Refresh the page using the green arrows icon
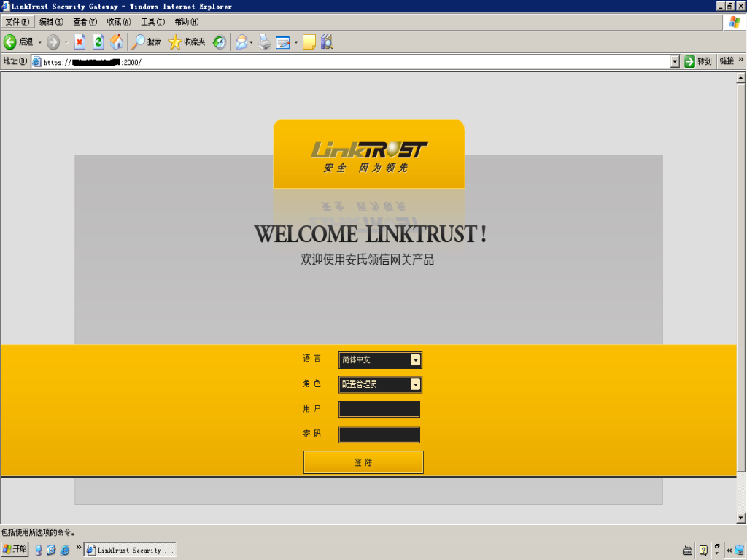Viewport: 747px width, 560px height. point(98,42)
